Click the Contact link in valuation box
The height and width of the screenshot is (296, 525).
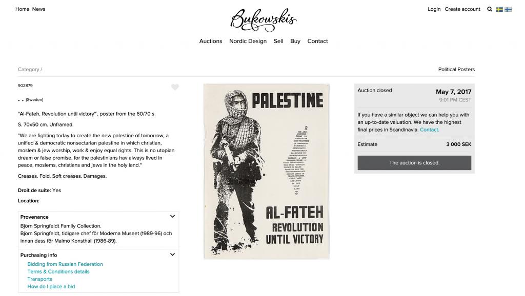coord(429,130)
